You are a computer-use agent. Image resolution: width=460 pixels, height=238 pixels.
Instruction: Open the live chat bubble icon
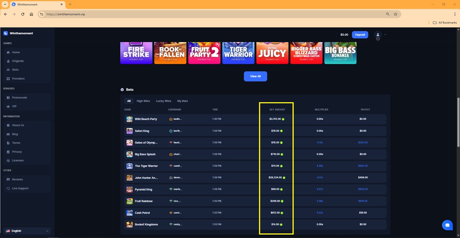(447, 225)
